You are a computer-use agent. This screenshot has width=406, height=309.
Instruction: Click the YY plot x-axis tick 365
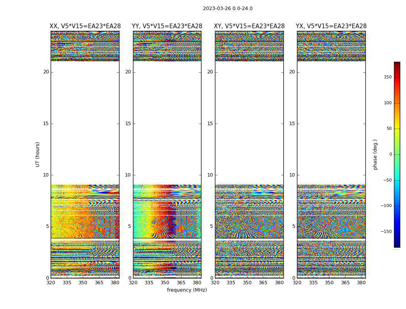point(181,283)
